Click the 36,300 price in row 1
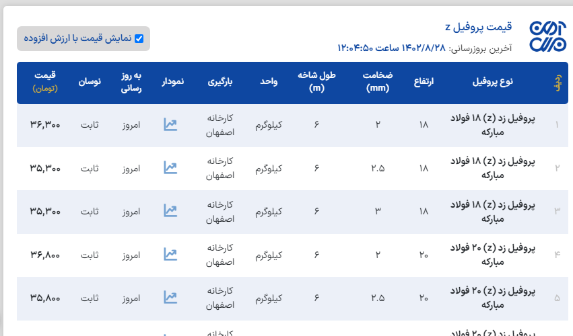The height and width of the screenshot is (336, 573). tap(45, 124)
